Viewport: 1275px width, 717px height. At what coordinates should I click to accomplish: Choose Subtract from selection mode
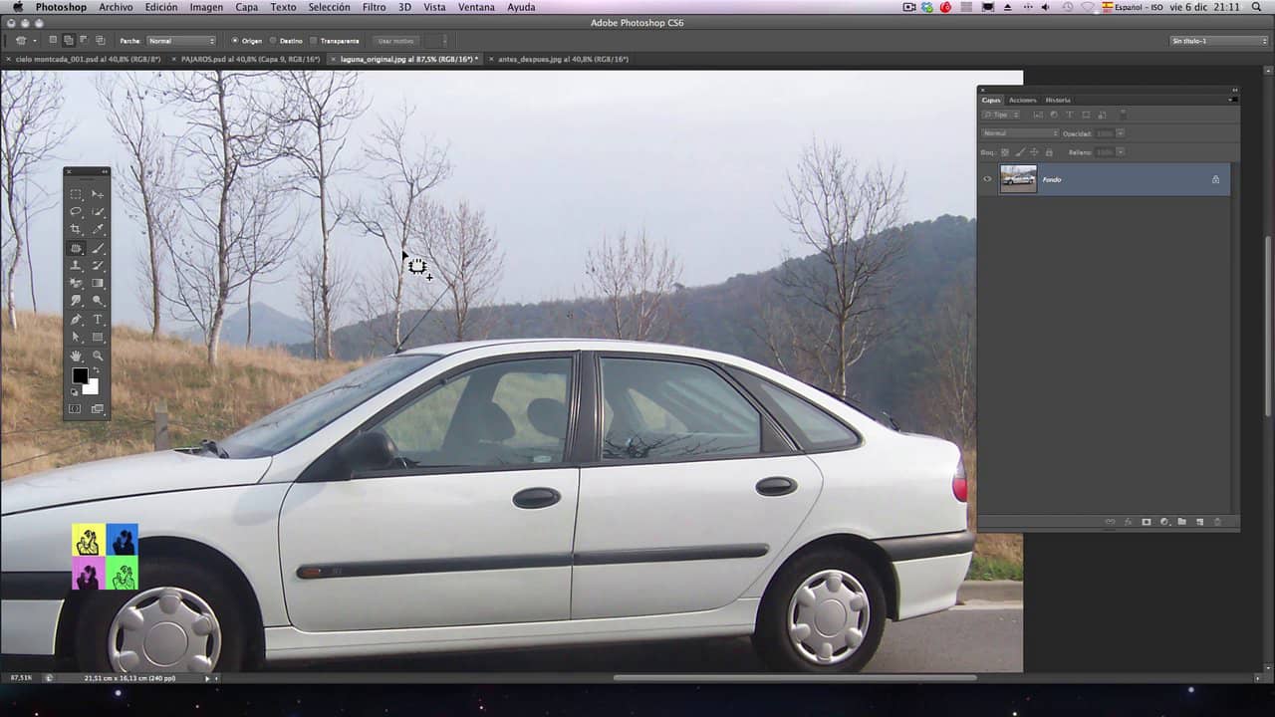click(84, 41)
